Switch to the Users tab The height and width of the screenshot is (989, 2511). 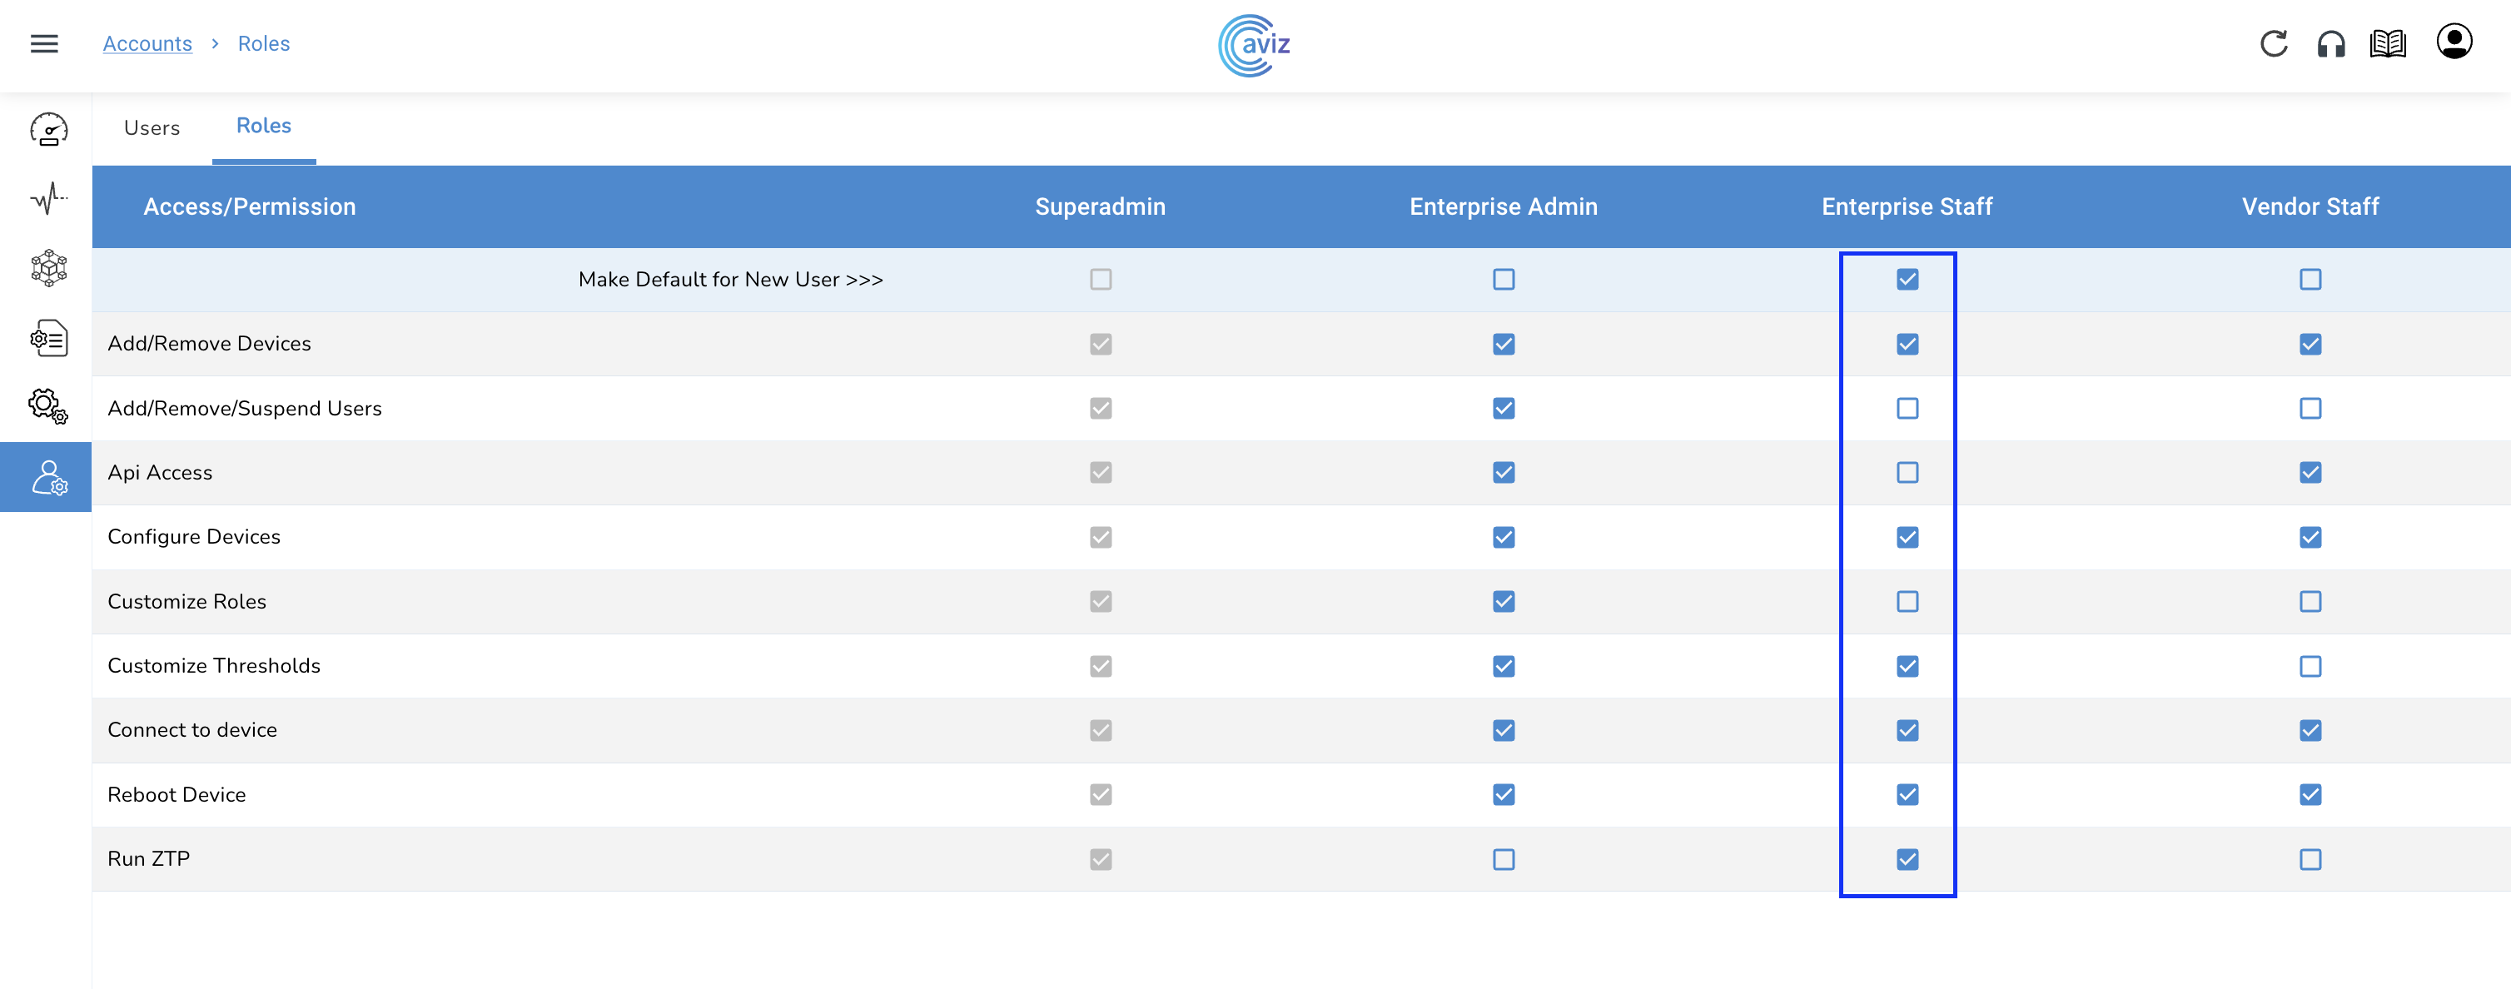(152, 127)
